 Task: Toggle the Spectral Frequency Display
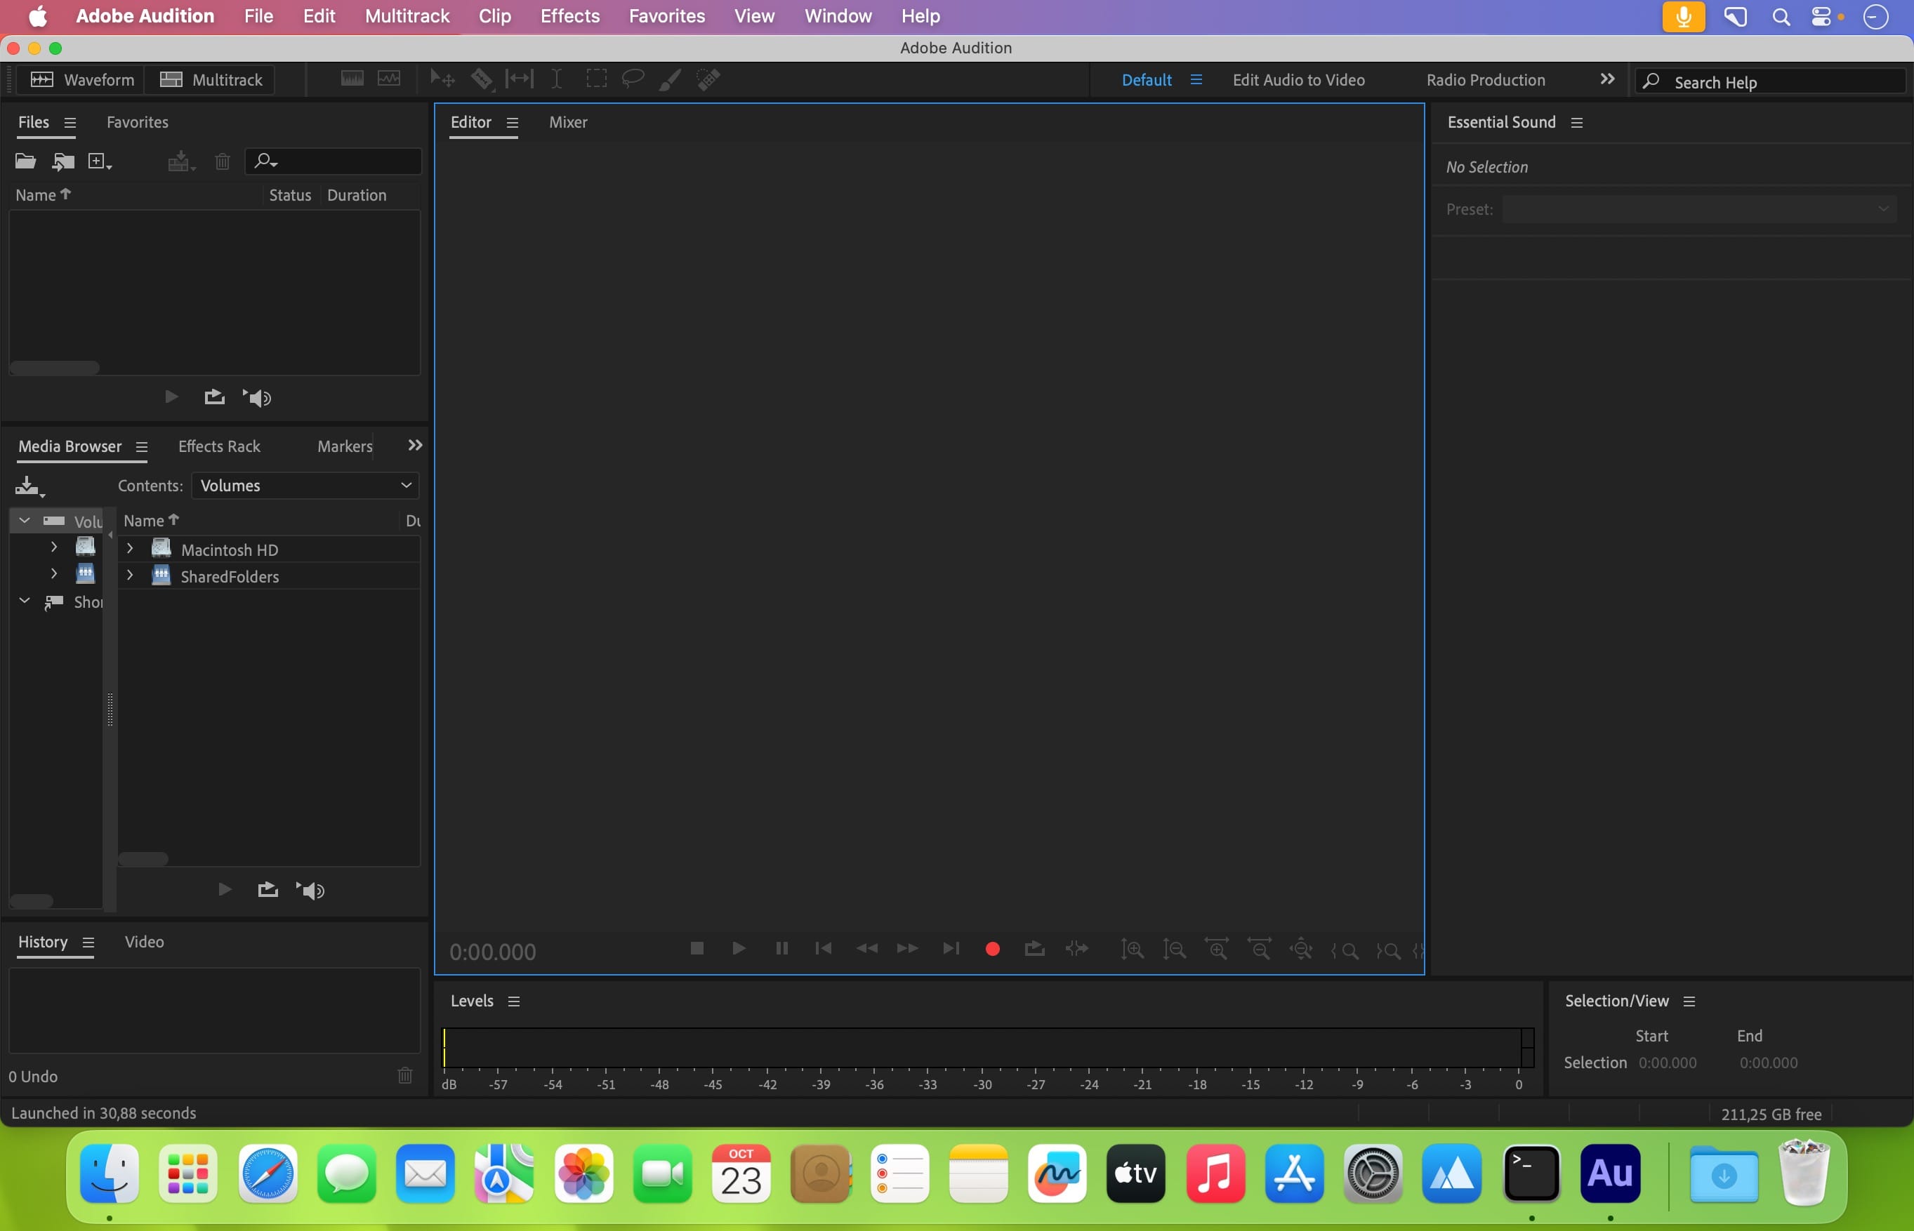click(x=352, y=79)
